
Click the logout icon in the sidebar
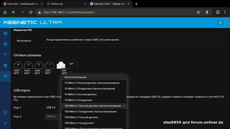5,113
